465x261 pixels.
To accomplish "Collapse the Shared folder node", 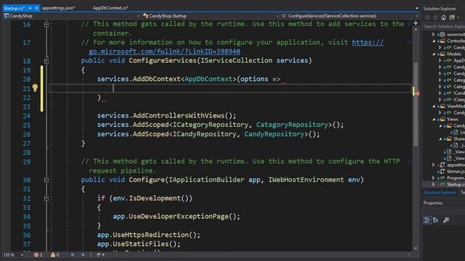I will point(440,138).
